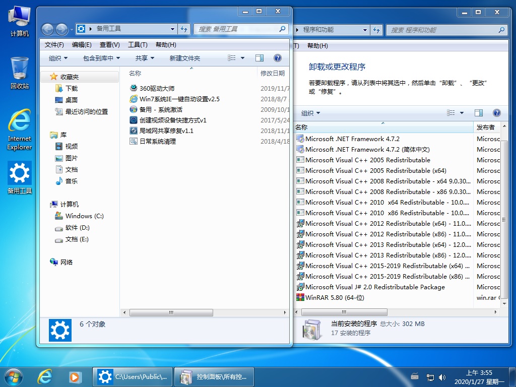This screenshot has width=516, height=387.
Task: Expand the 共享 dropdown
Action: [x=145, y=58]
